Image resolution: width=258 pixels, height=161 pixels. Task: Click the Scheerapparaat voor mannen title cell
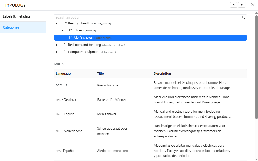[x=123, y=131]
